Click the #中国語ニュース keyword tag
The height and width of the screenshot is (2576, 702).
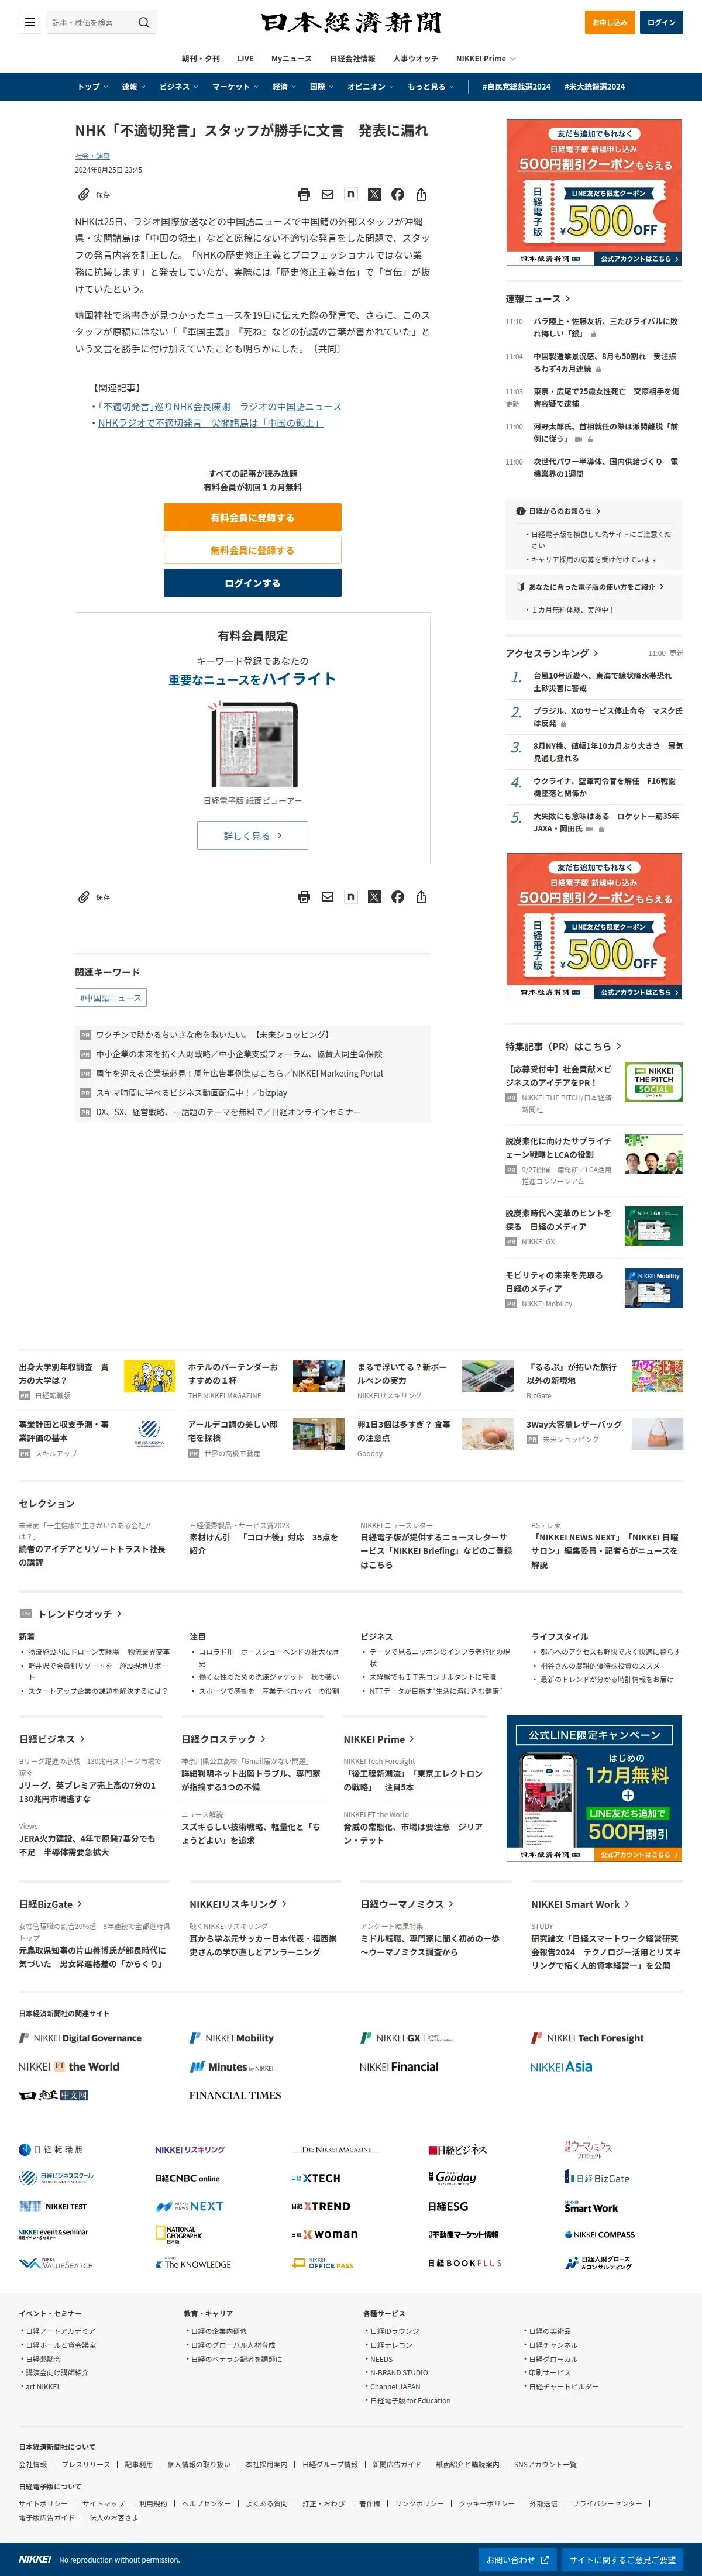(111, 998)
